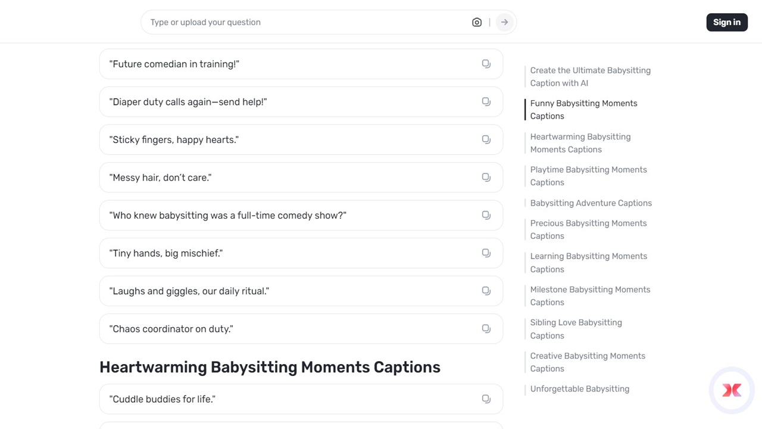This screenshot has height=429, width=762.
Task: Open Sibling Love Babysitting Captions section
Action: coord(576,329)
